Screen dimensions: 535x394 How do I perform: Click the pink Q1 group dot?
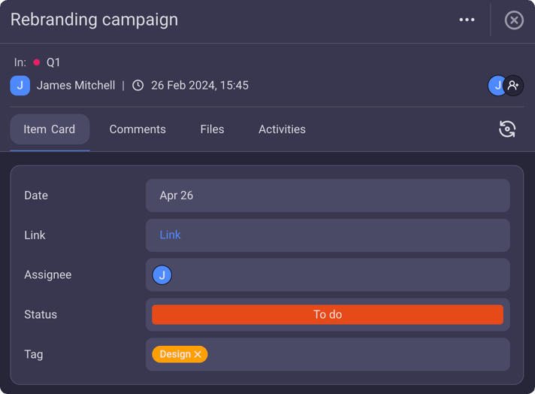click(x=36, y=62)
